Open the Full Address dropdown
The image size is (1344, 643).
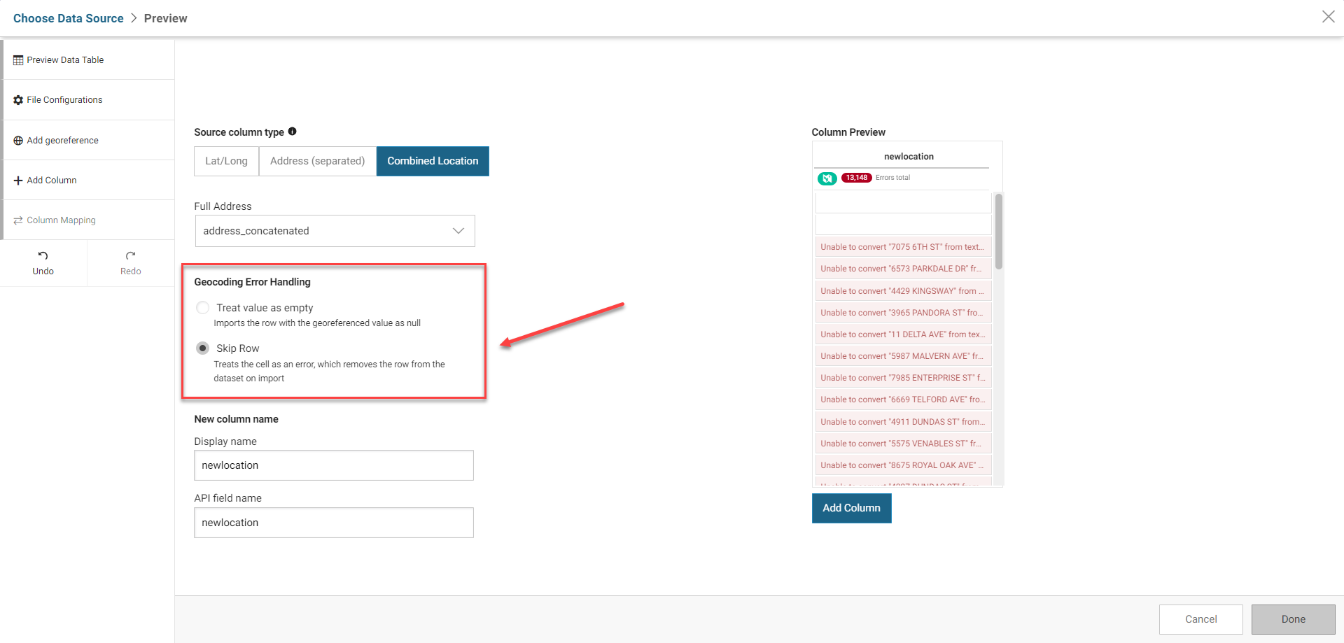tap(335, 231)
